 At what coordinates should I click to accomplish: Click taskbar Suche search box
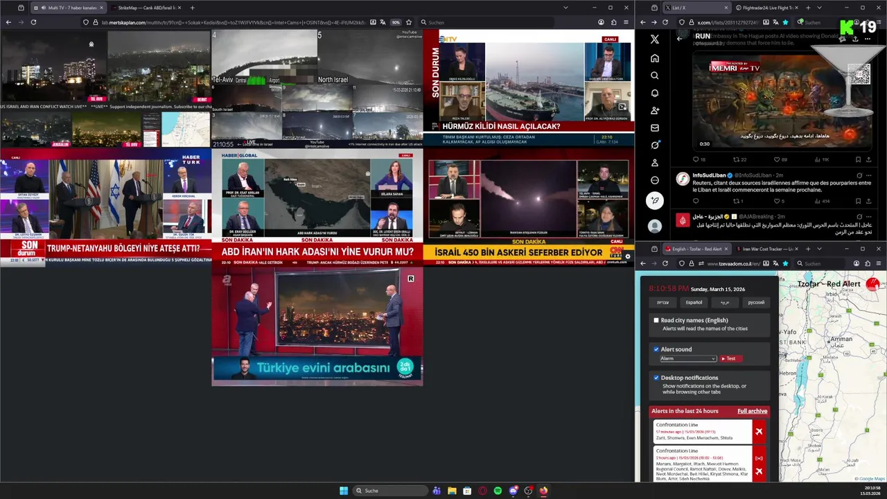click(390, 491)
